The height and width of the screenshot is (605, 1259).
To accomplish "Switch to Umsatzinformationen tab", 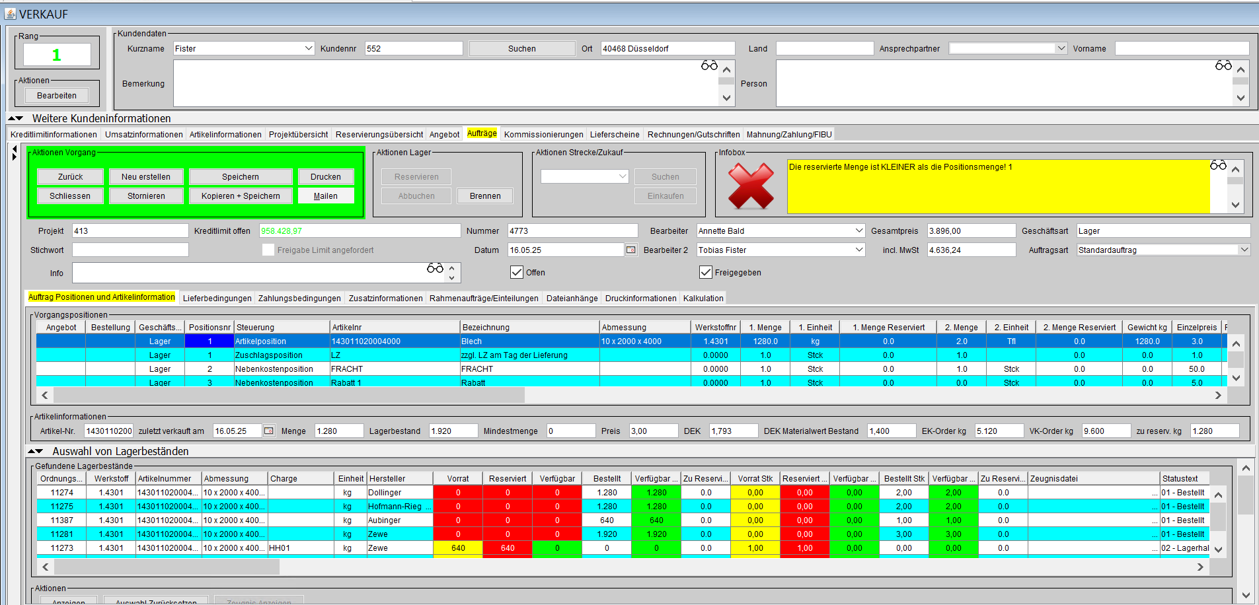I will tap(144, 134).
